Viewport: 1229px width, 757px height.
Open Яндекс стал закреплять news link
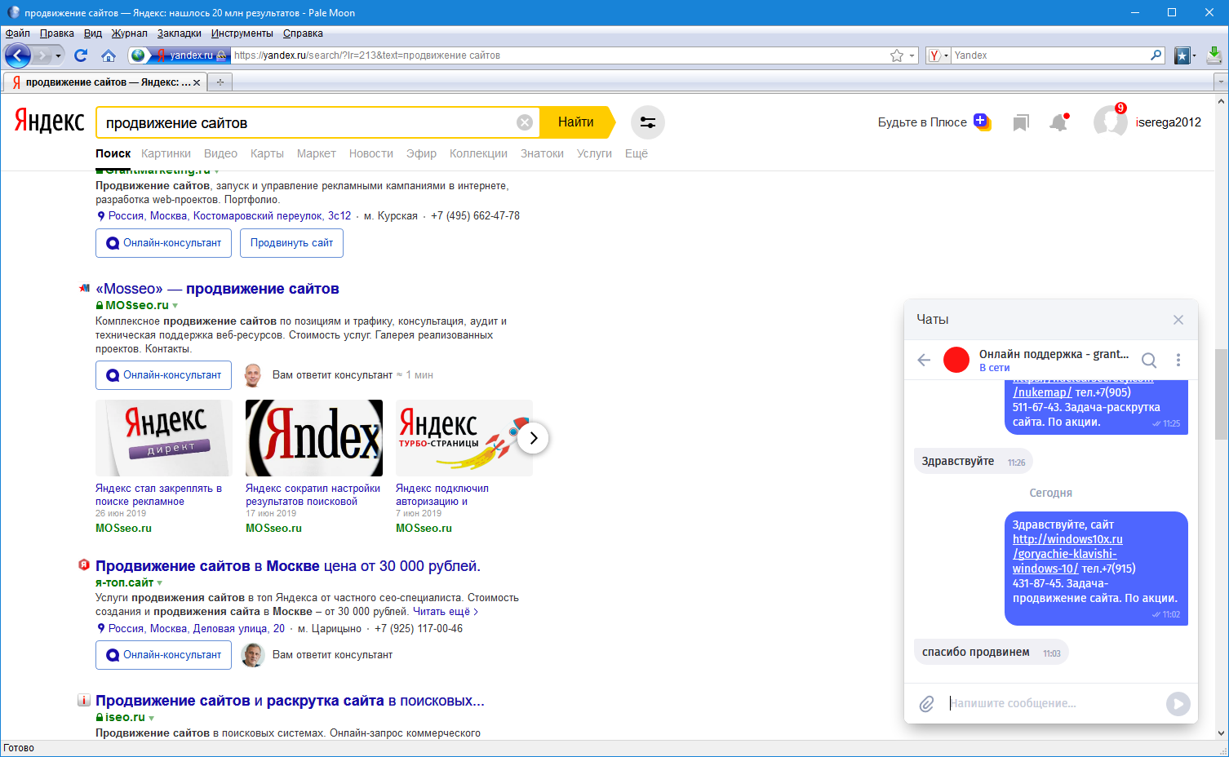[x=159, y=495]
